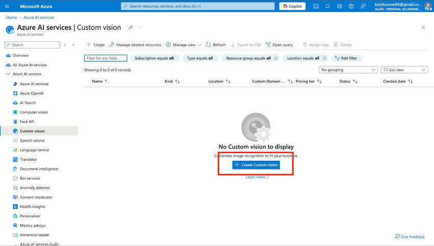Sort by the Name column

click(101, 81)
